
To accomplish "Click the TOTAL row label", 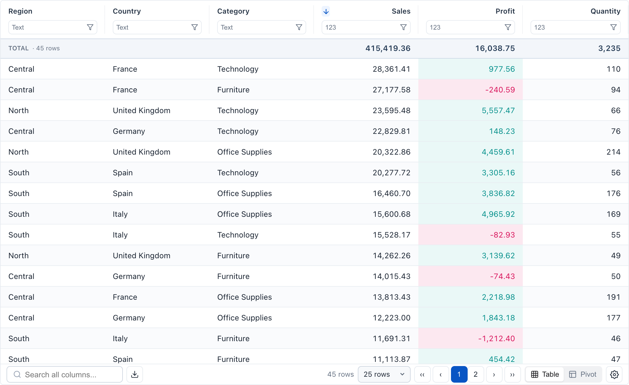I will click(18, 48).
